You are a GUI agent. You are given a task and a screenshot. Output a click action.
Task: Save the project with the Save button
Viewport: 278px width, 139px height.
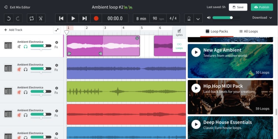pyautogui.click(x=238, y=7)
